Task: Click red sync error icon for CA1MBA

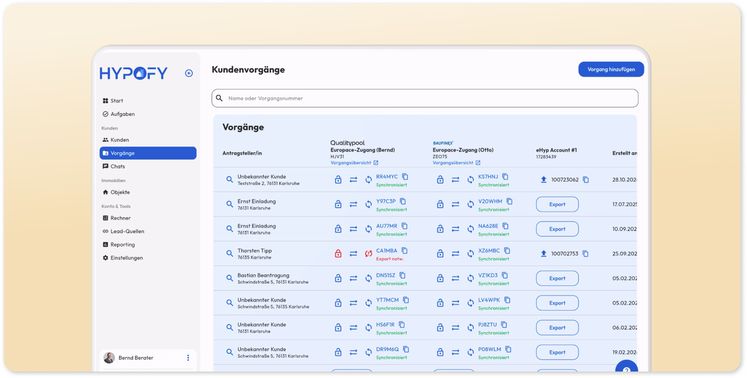Action: [x=368, y=253]
